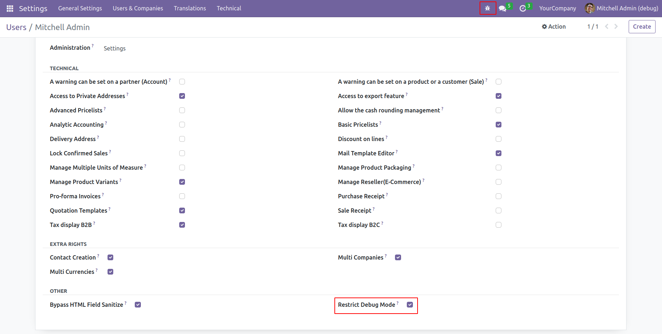The height and width of the screenshot is (334, 662).
Task: Enable Discount on lines checkbox
Action: [x=499, y=139]
